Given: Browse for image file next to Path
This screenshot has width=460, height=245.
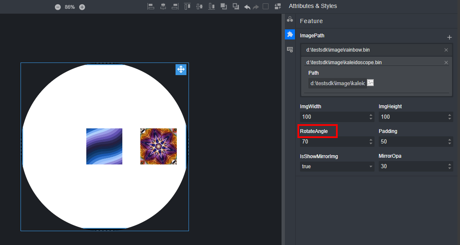Looking at the screenshot, I should 370,83.
